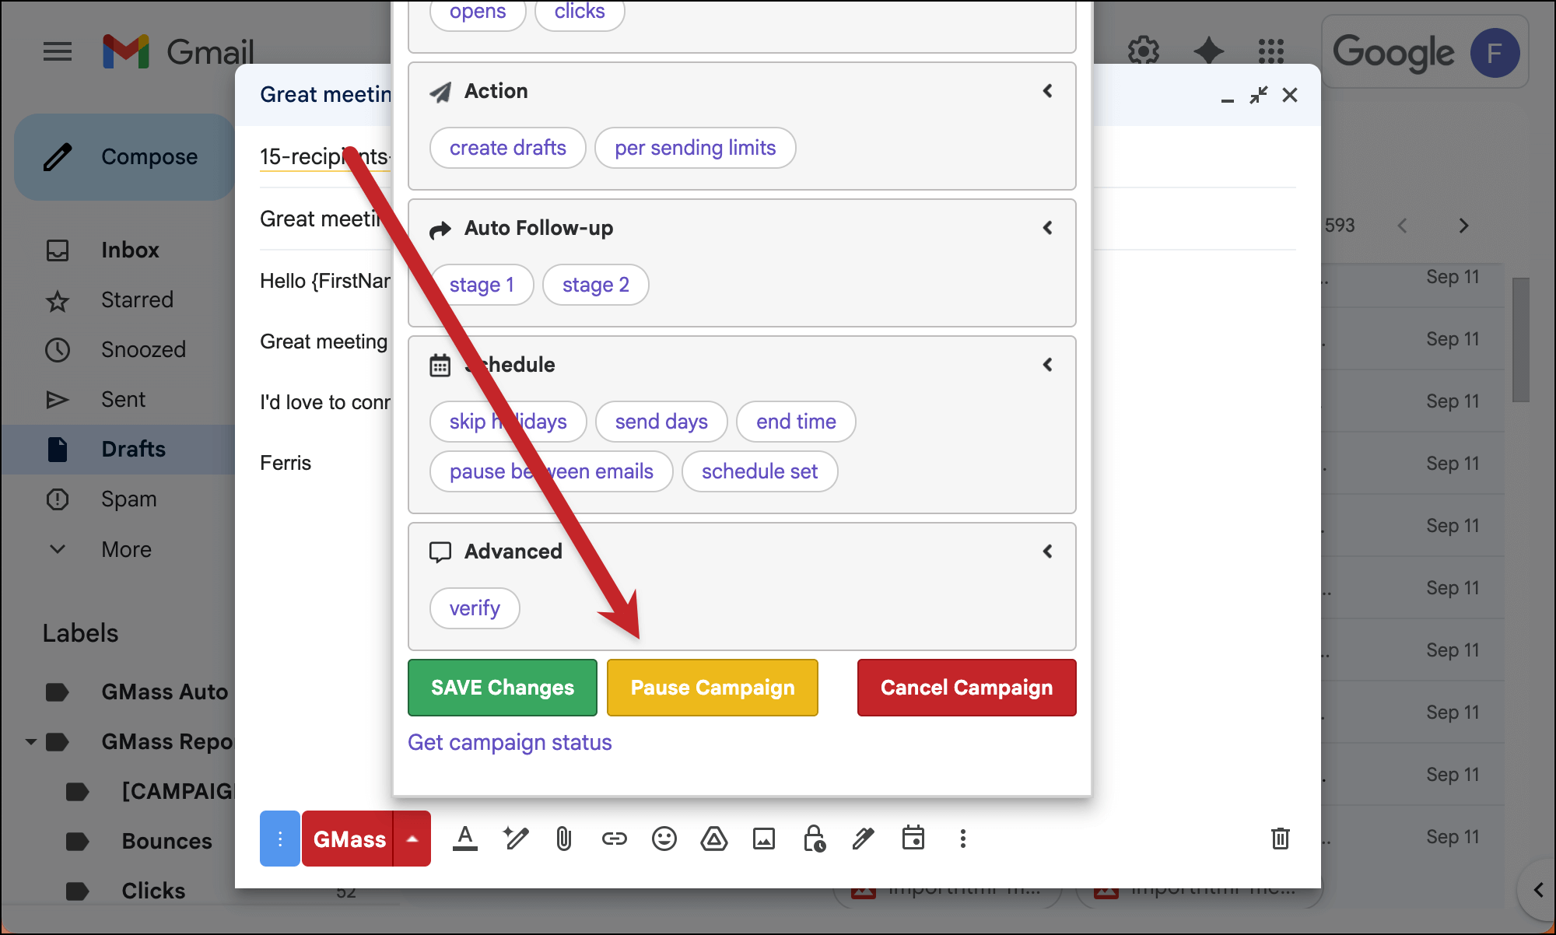Collapse the Action section chevron
Screen dimensions: 1556x935
[x=1047, y=91]
